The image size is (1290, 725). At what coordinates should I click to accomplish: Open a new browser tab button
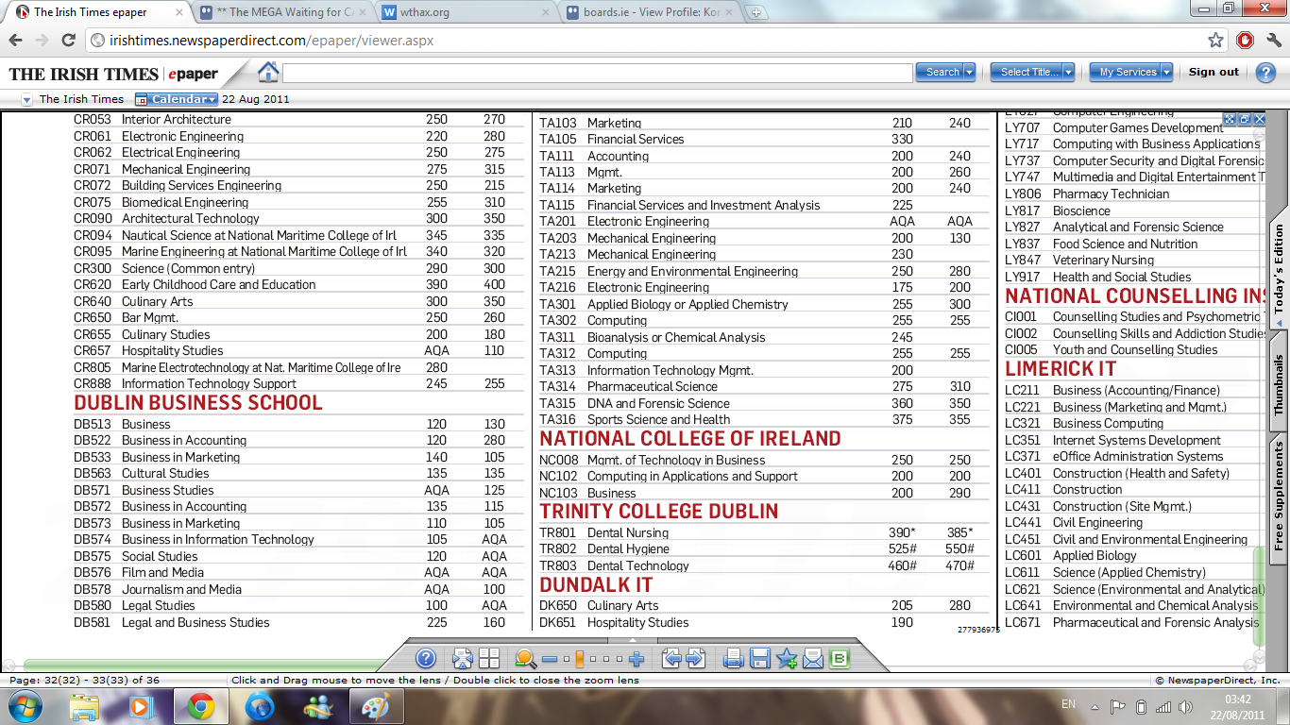point(757,12)
